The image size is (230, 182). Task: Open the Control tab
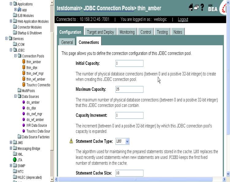(146, 32)
